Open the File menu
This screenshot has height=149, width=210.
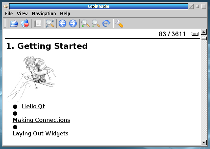pos(9,14)
